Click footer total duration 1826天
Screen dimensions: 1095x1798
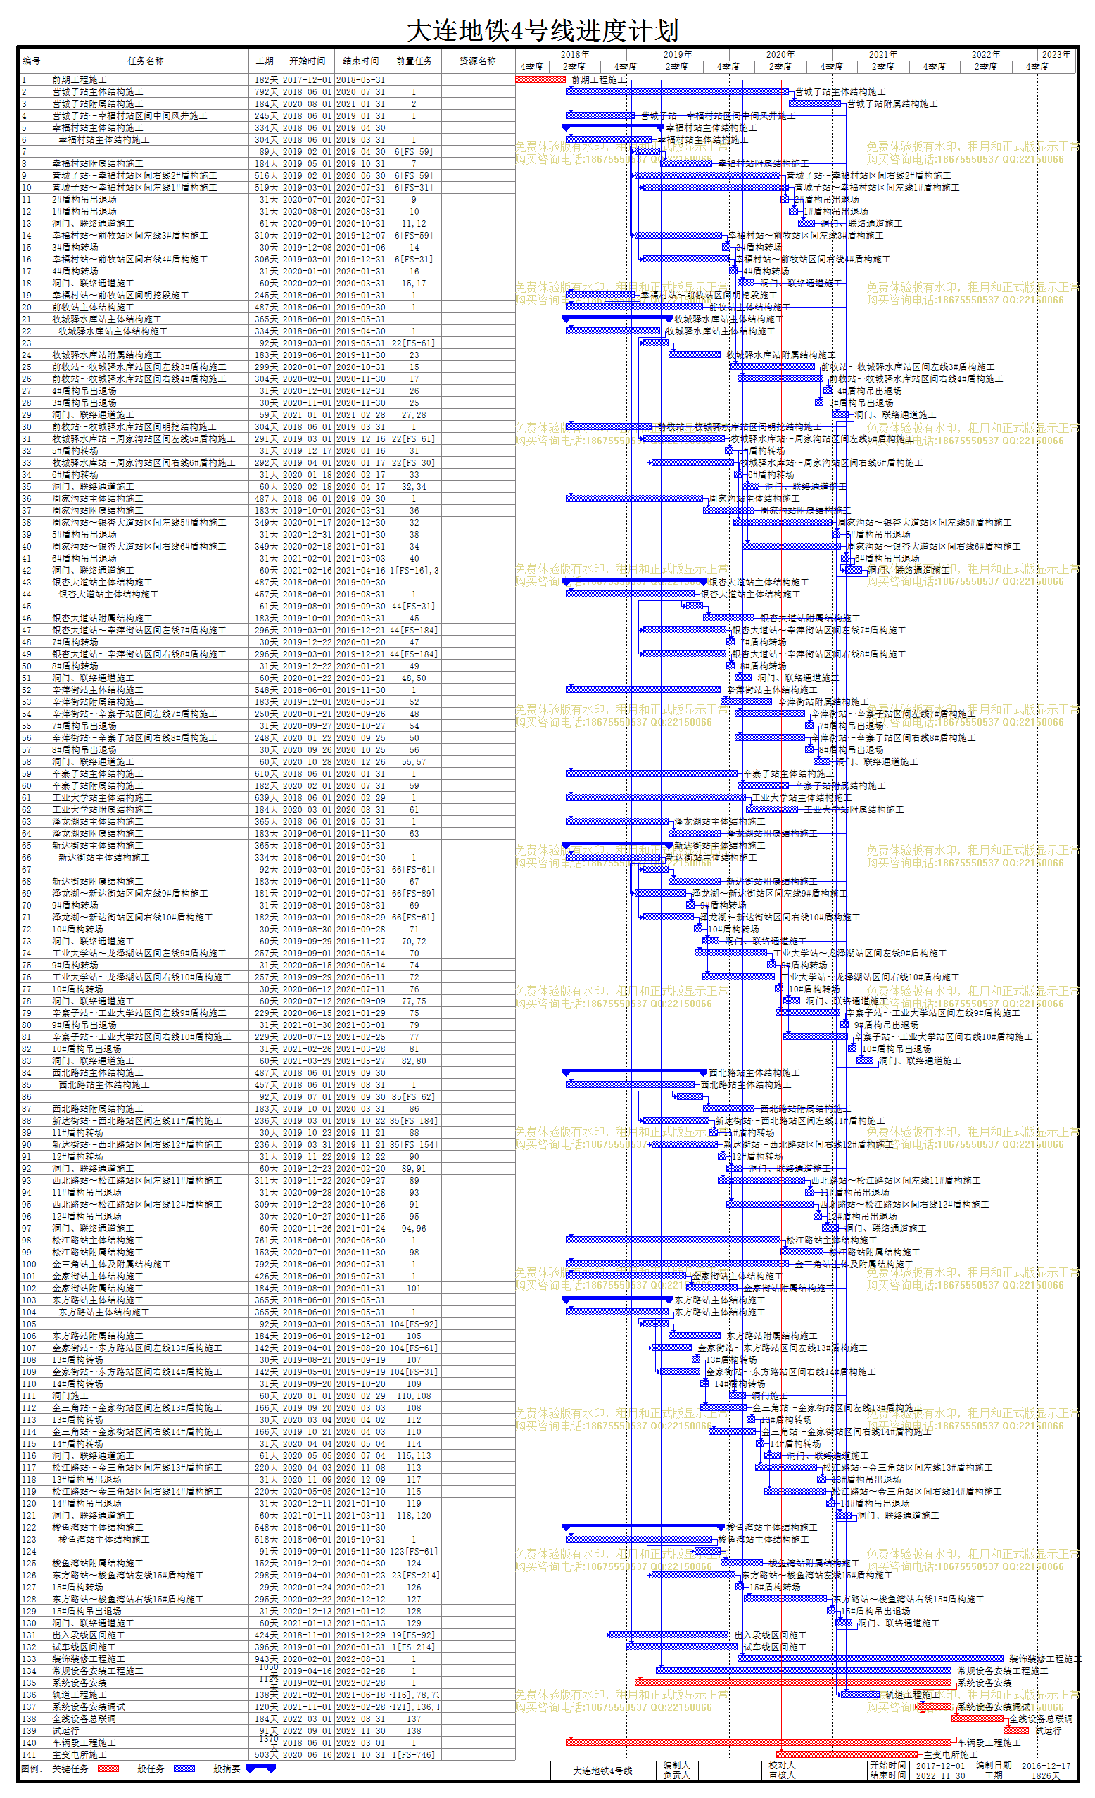(1046, 1775)
